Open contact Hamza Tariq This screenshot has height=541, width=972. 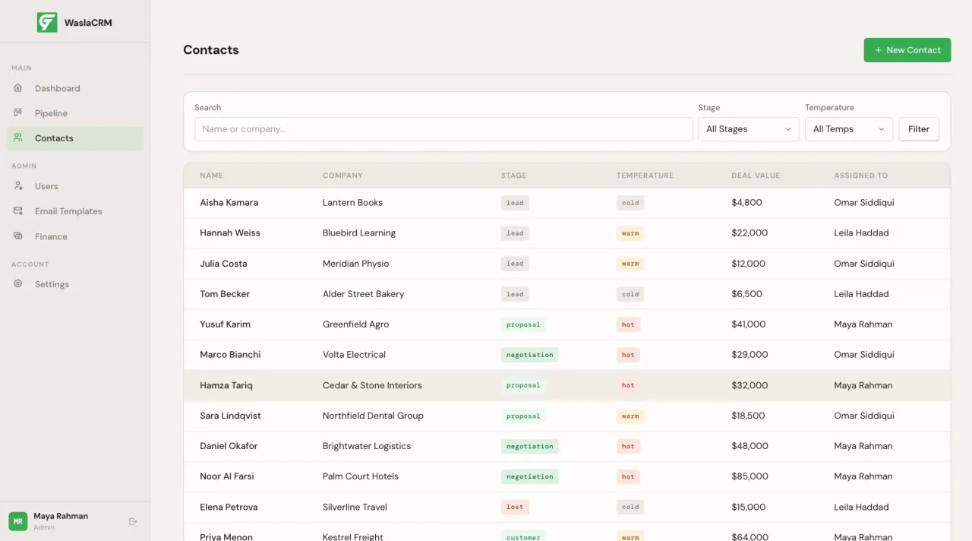pyautogui.click(x=226, y=385)
